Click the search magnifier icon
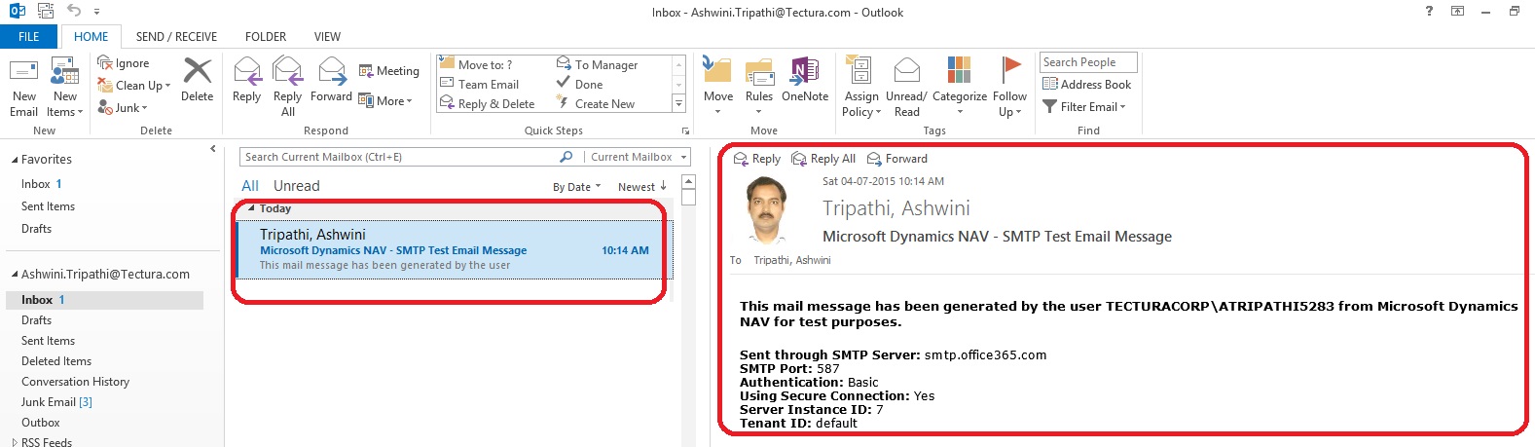Image resolution: width=1535 pixels, height=447 pixels. (566, 157)
